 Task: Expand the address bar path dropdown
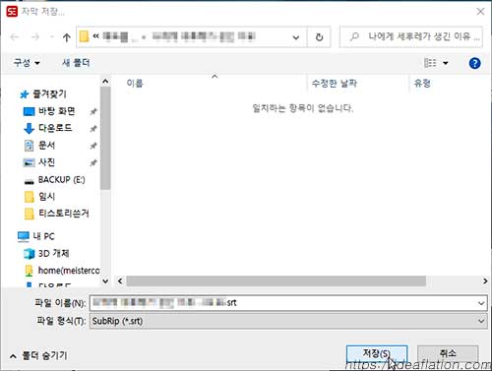point(296,37)
